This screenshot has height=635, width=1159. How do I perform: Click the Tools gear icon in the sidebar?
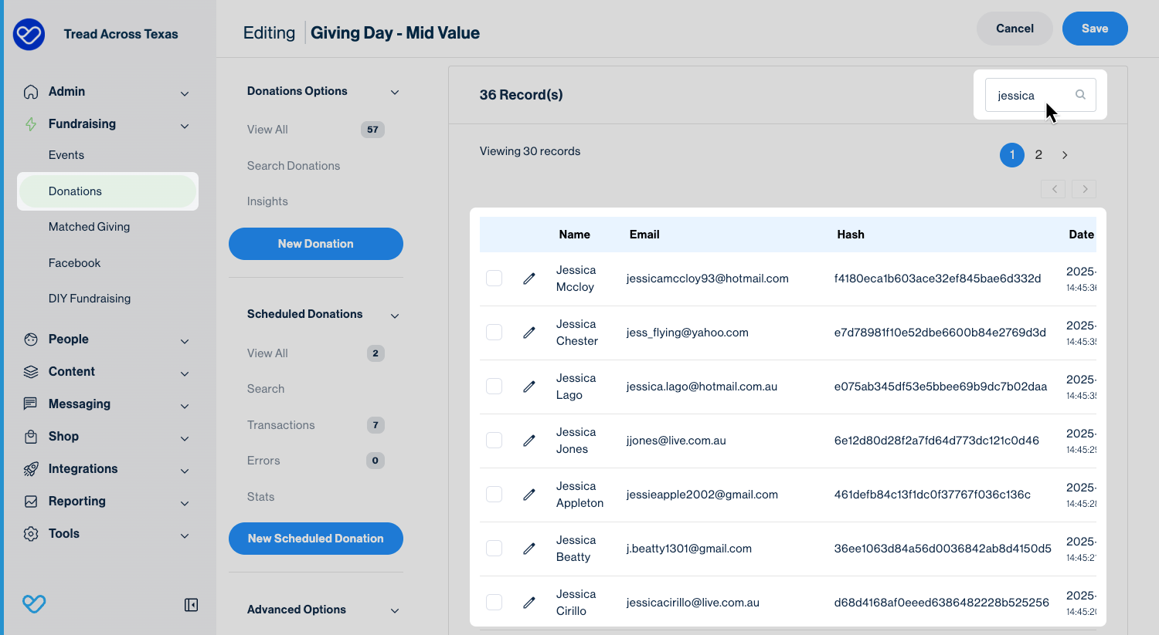pos(31,534)
